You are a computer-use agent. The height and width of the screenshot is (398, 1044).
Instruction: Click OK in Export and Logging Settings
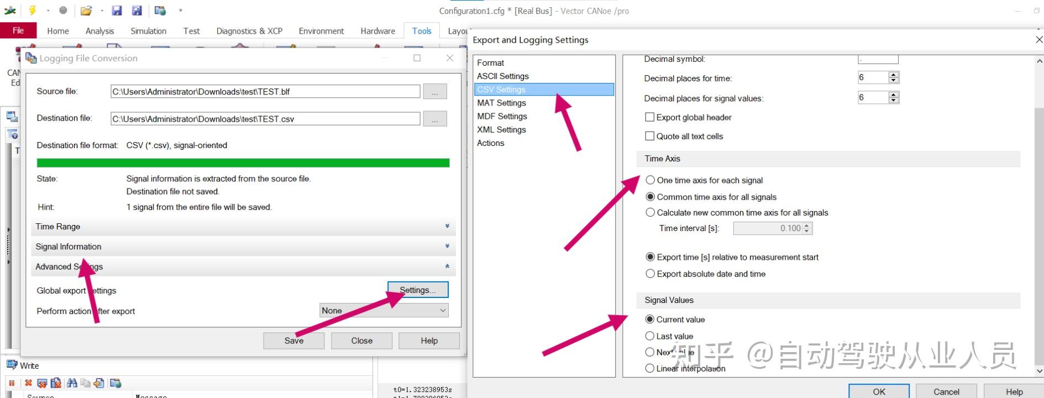coord(879,391)
